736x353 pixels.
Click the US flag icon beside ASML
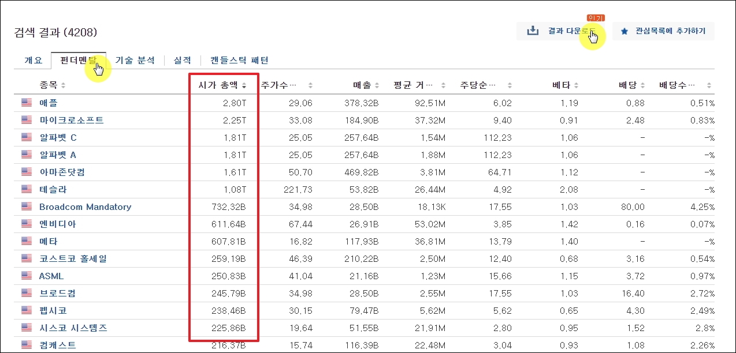tap(27, 276)
